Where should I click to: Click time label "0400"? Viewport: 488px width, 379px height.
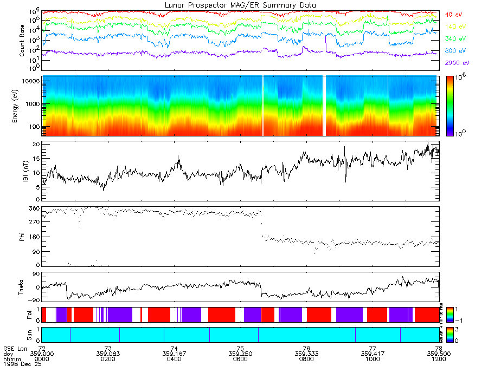point(174,359)
